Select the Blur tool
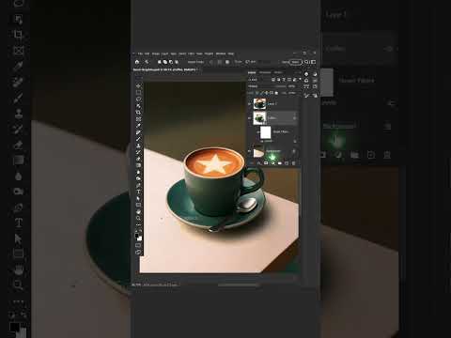This screenshot has height=338, width=451. point(138,172)
